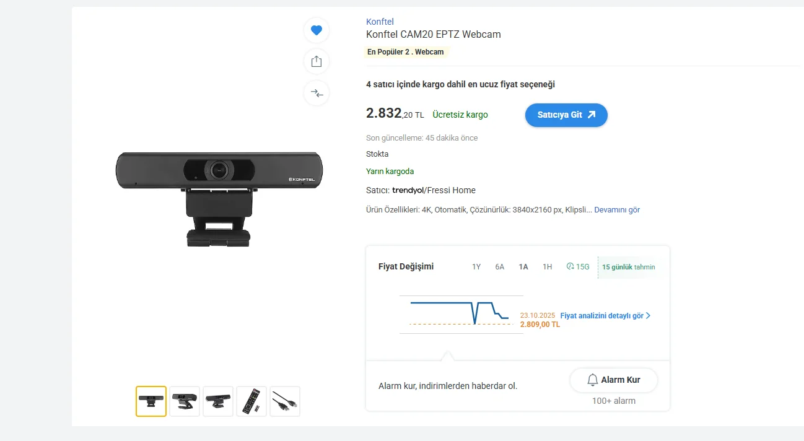This screenshot has height=441, width=804.
Task: Open the 15 günlük tahmin tab
Action: click(x=628, y=267)
